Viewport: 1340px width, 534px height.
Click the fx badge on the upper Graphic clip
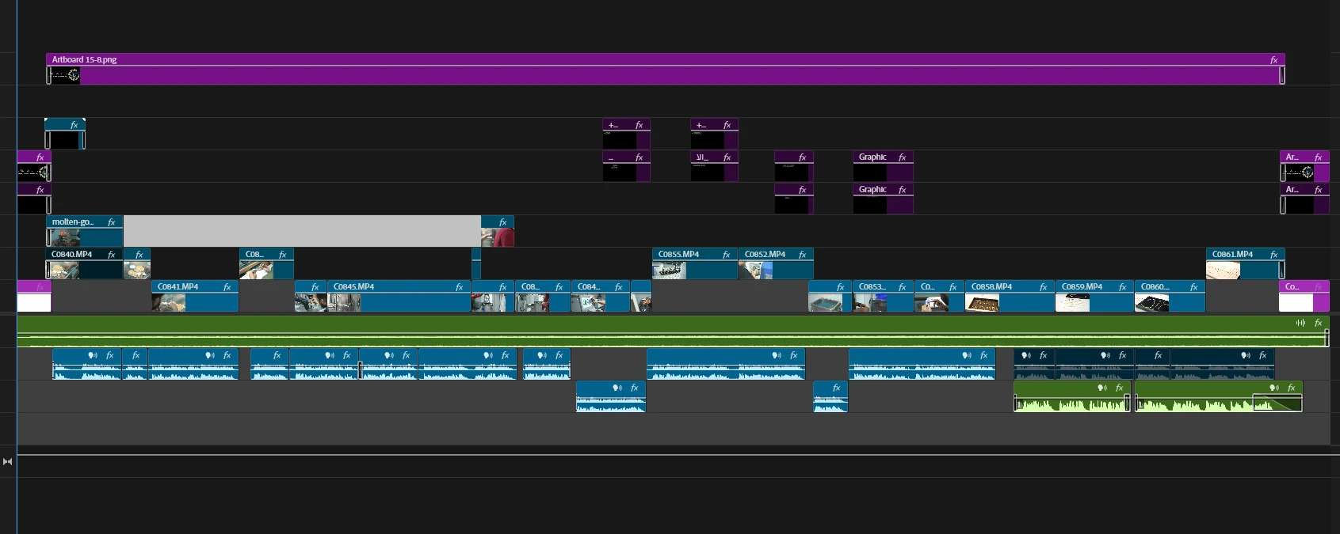tap(903, 157)
